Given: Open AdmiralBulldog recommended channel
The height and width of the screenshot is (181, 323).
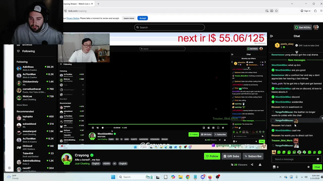Looking at the screenshot, I should (x=35, y=162).
